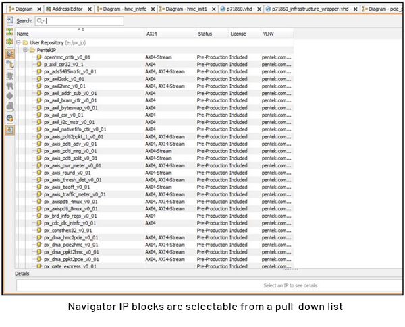Close the p71860.vhd tab
The width and height of the screenshot is (405, 327).
(x=259, y=9)
